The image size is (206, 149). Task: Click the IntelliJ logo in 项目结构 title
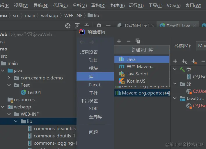tap(82, 32)
